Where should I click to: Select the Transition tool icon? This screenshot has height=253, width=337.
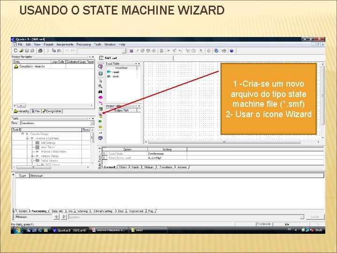pos(100,103)
